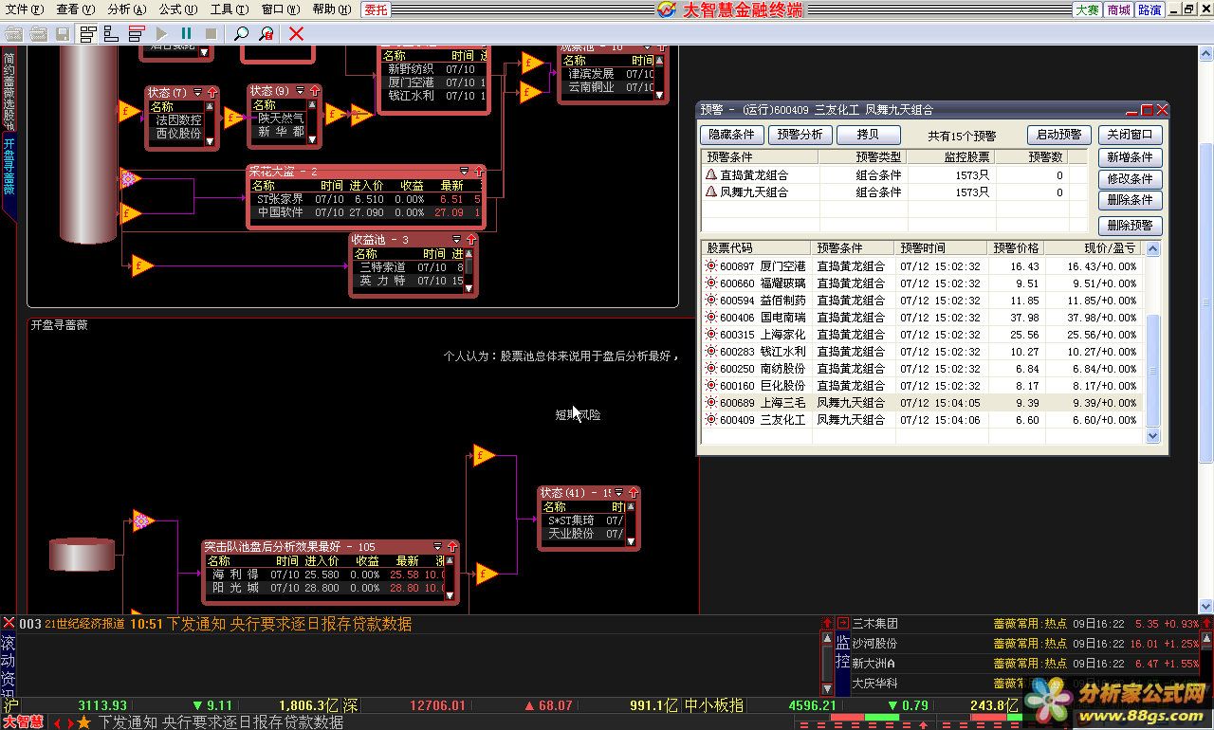1214x730 pixels.
Task: Sort by 股票代码 column header
Action: pos(756,248)
